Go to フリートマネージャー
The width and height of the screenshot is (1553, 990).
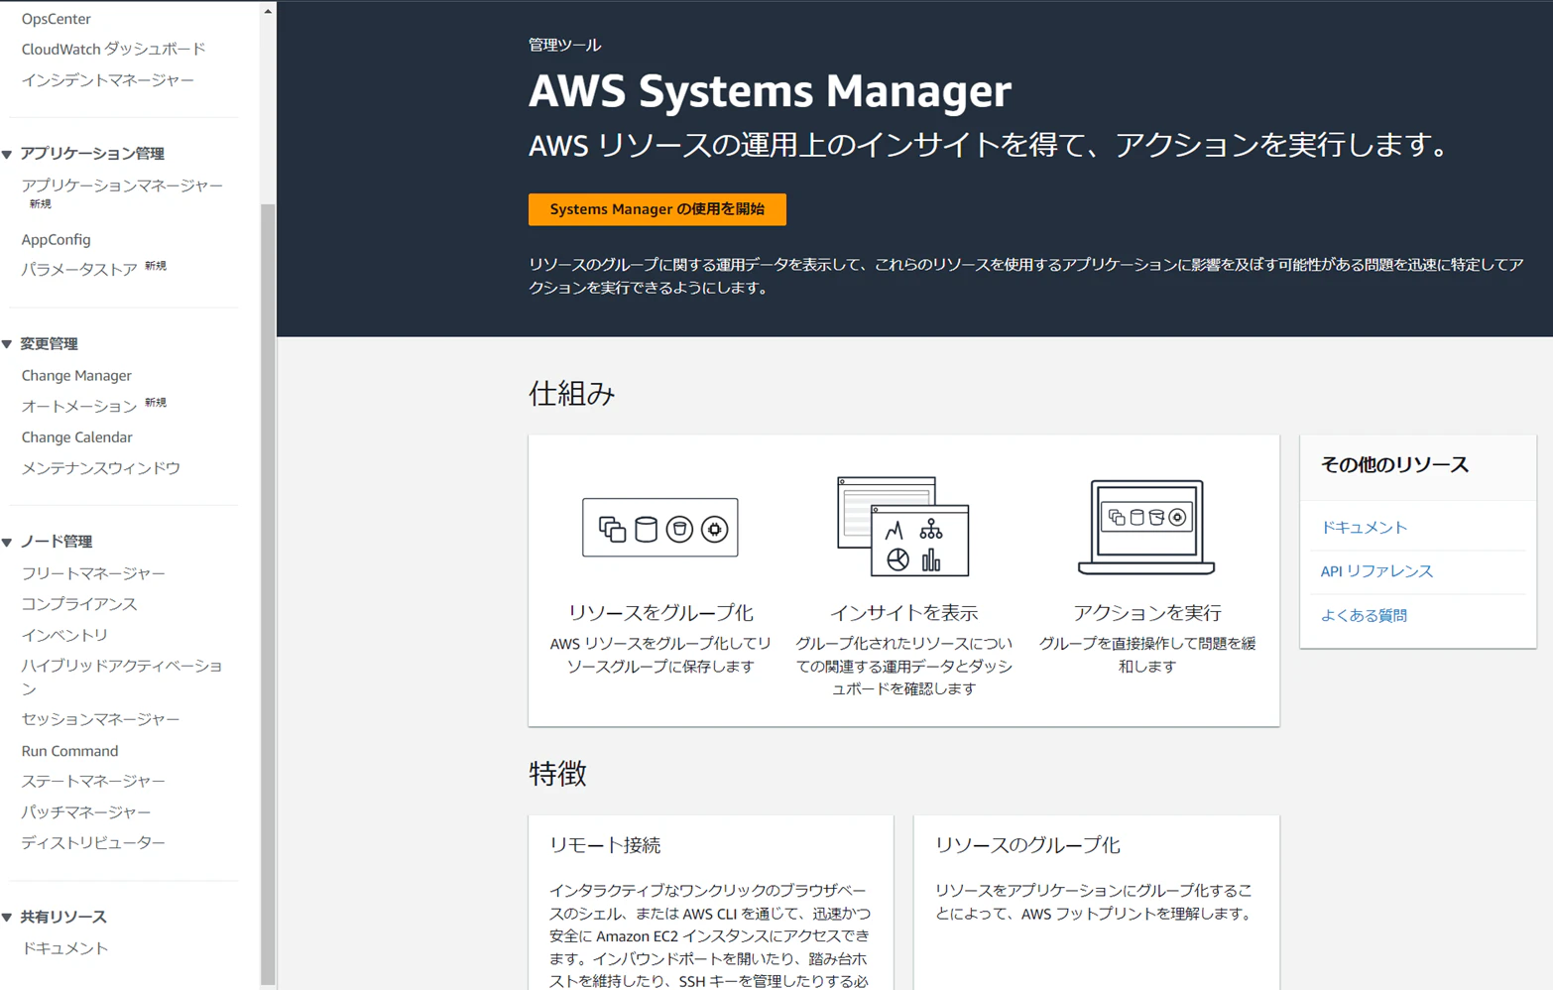[93, 572]
